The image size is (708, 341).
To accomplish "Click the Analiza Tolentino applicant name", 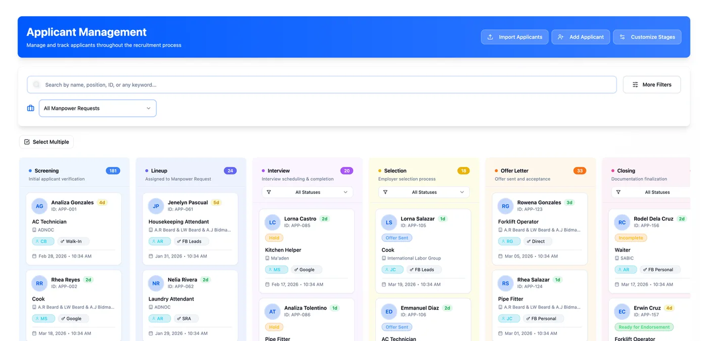I will tap(305, 308).
